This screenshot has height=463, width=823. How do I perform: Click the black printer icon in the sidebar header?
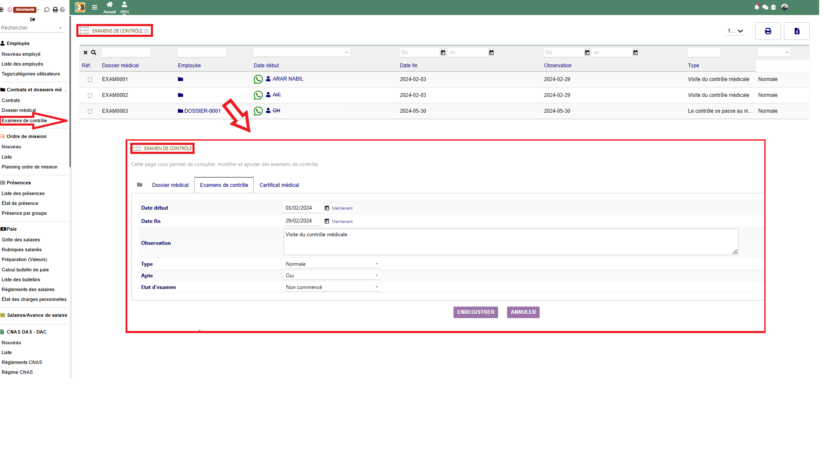[x=55, y=9]
